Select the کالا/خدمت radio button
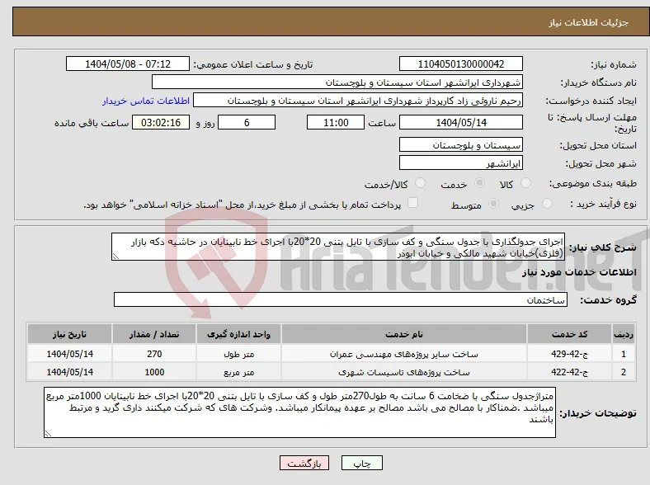Screen dimensions: 650x485 tap(421, 183)
